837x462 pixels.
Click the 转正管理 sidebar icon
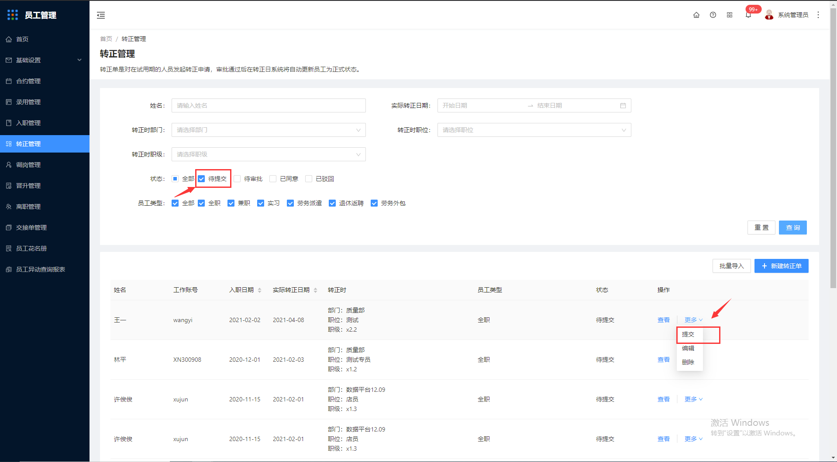click(x=9, y=144)
